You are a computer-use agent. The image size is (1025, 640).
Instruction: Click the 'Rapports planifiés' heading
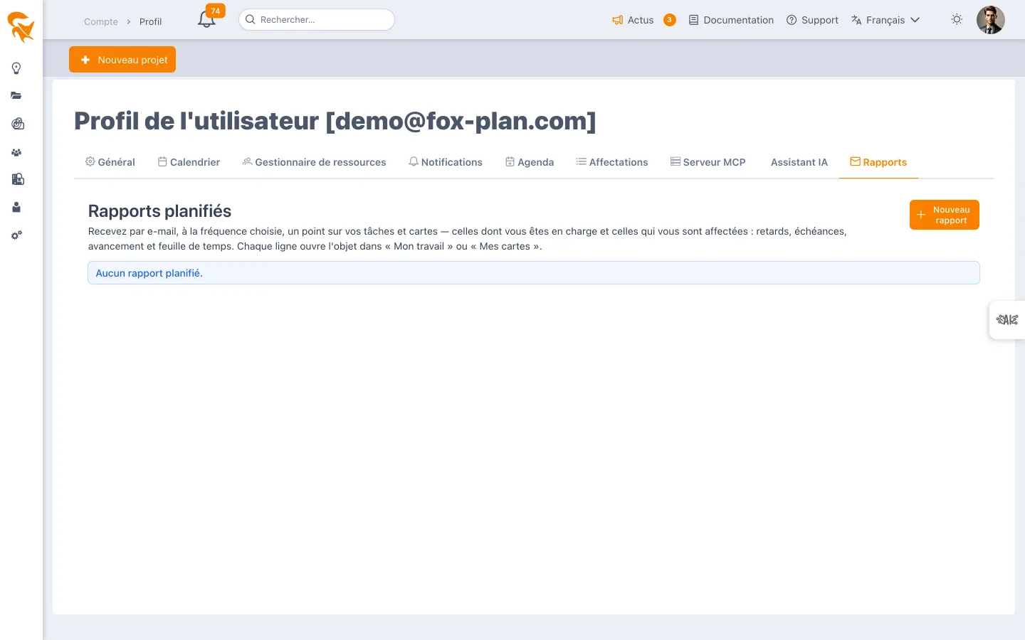(159, 211)
